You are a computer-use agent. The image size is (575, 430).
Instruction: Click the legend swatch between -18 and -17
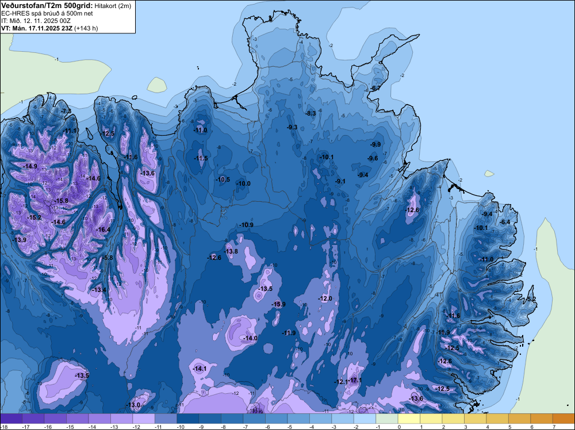[11, 419]
